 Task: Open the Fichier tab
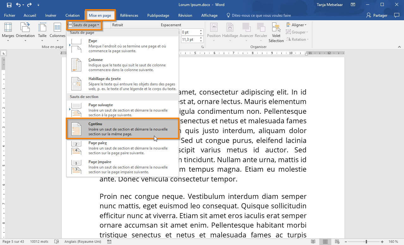click(x=10, y=15)
